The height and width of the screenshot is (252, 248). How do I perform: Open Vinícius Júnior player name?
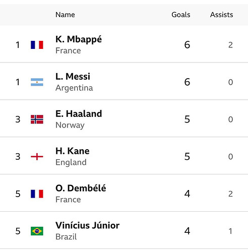pyautogui.click(x=88, y=225)
